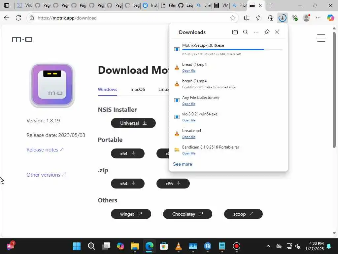Open taskbar Search
The height and width of the screenshot is (254, 338).
pyautogui.click(x=91, y=246)
